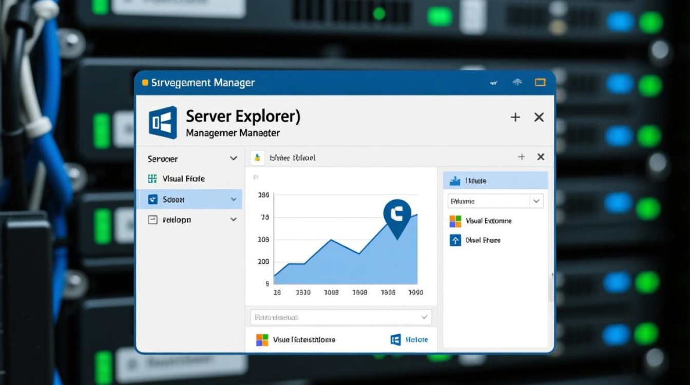The image size is (690, 385).
Task: Click the Windows Server logo beside Server Explorer
Action: click(x=162, y=123)
